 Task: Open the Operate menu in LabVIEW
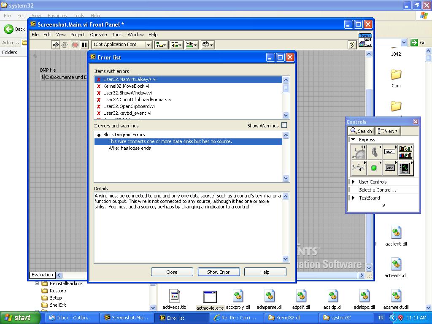click(x=98, y=35)
